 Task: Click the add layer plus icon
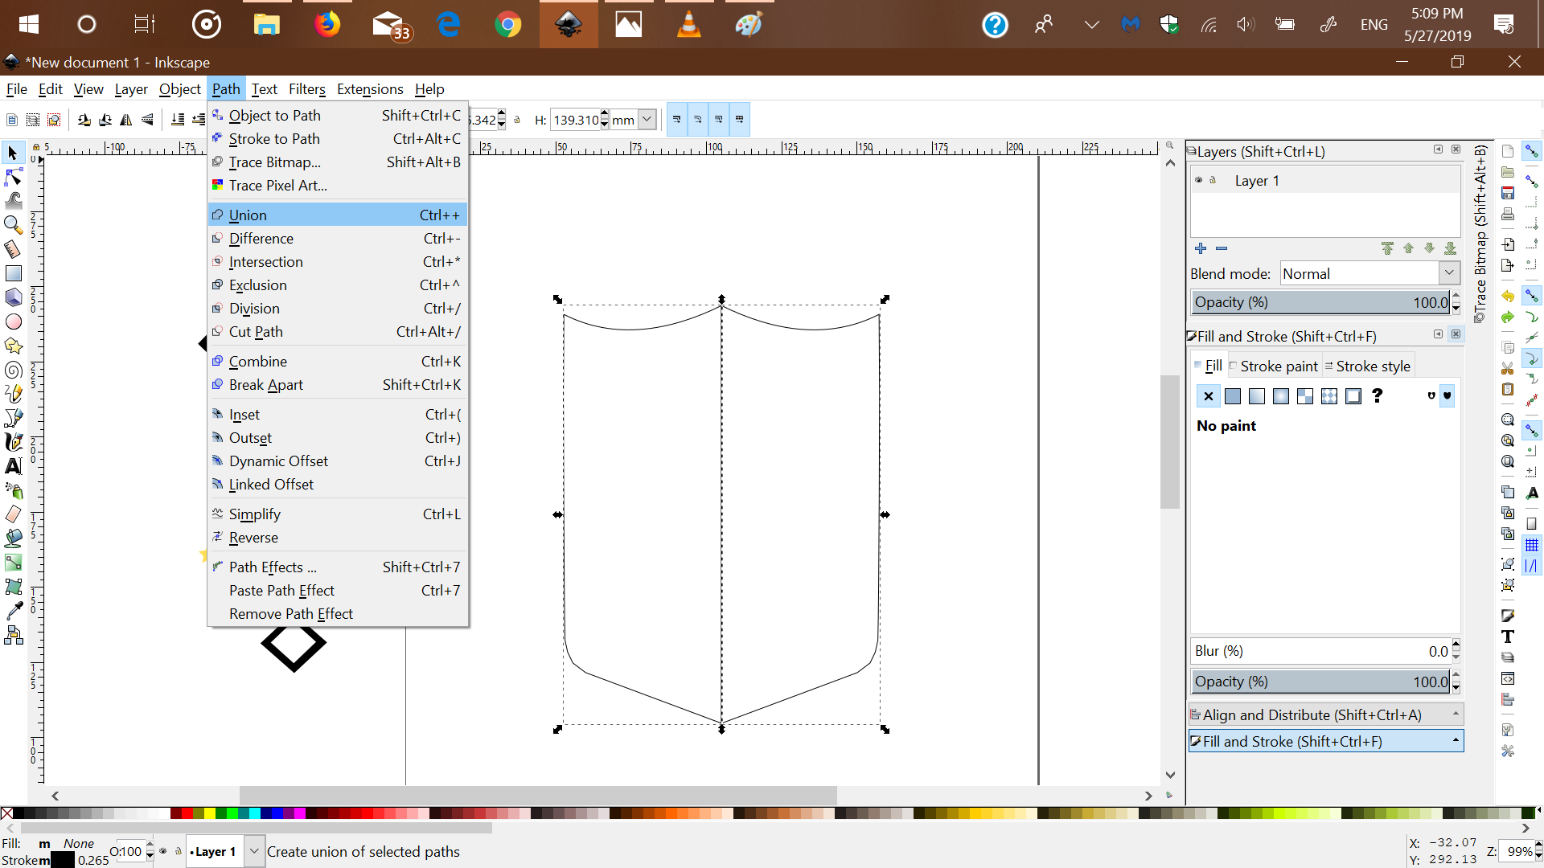point(1201,248)
